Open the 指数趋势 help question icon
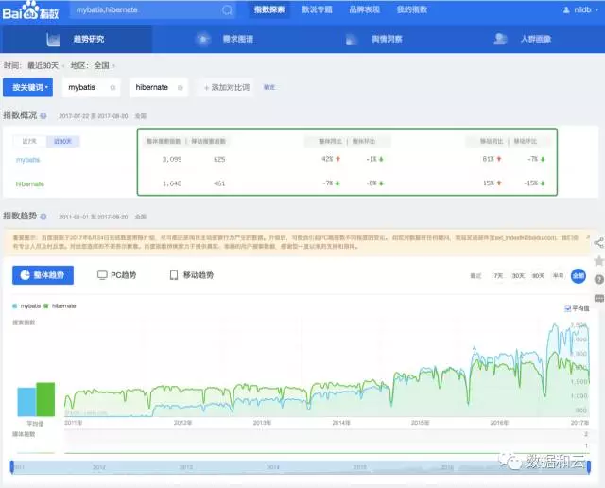 point(43,217)
